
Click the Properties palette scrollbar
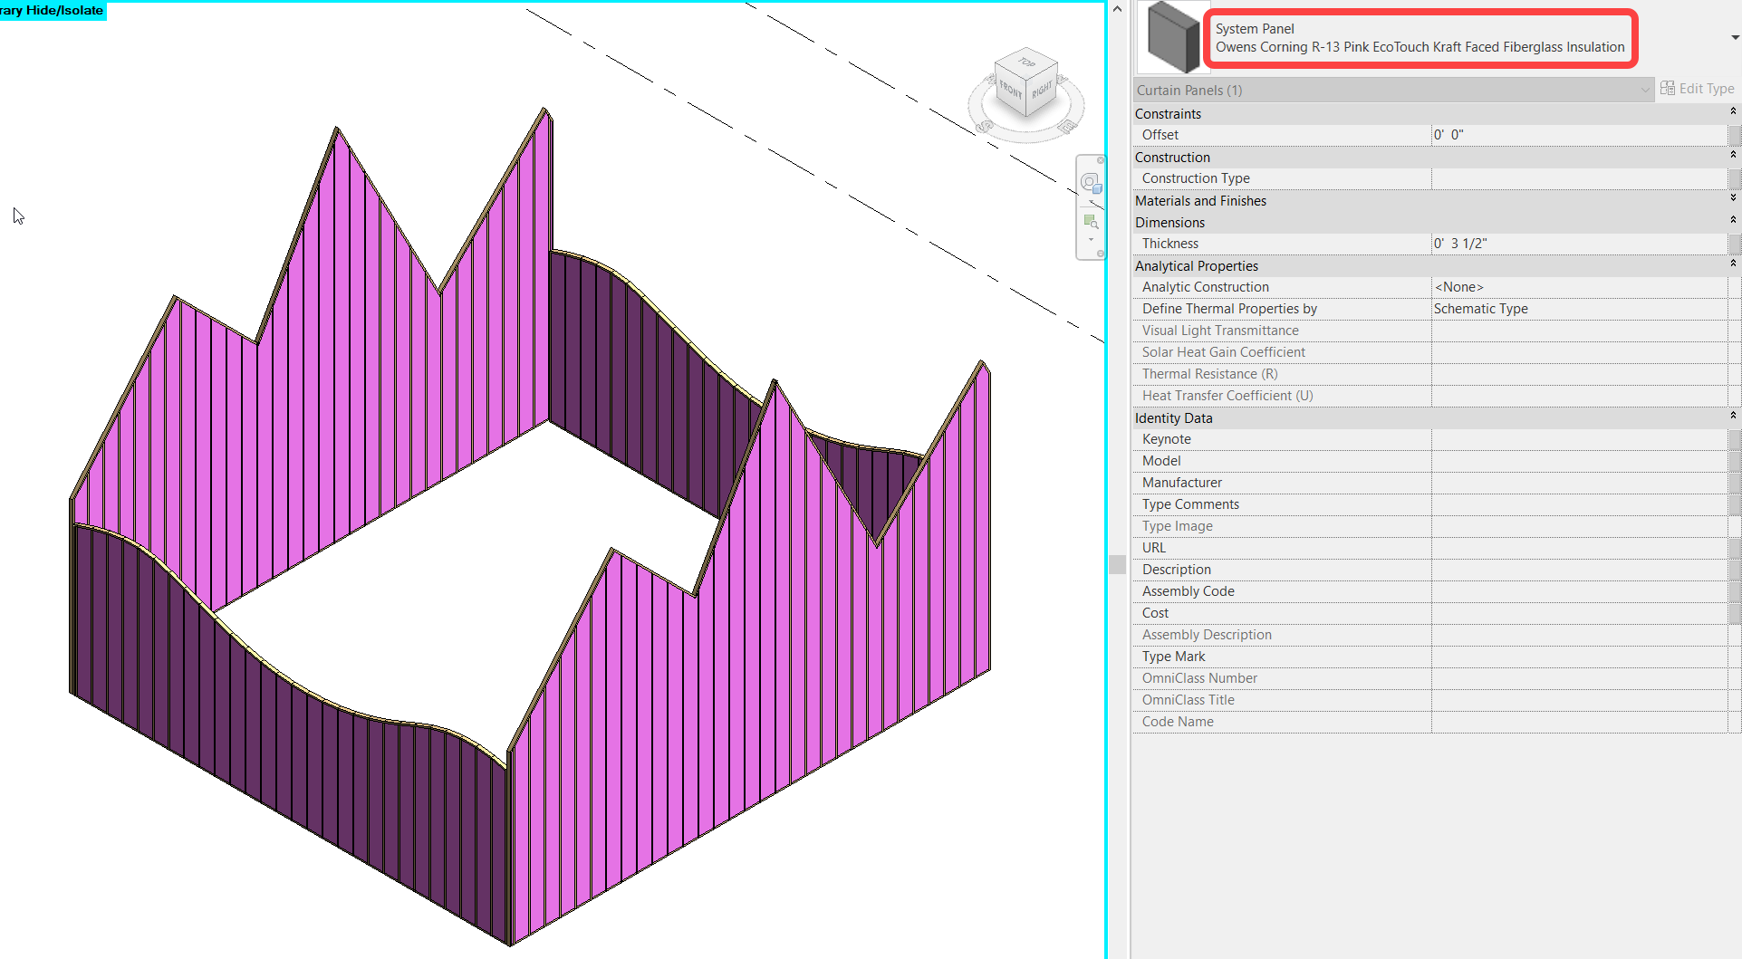(1116, 562)
